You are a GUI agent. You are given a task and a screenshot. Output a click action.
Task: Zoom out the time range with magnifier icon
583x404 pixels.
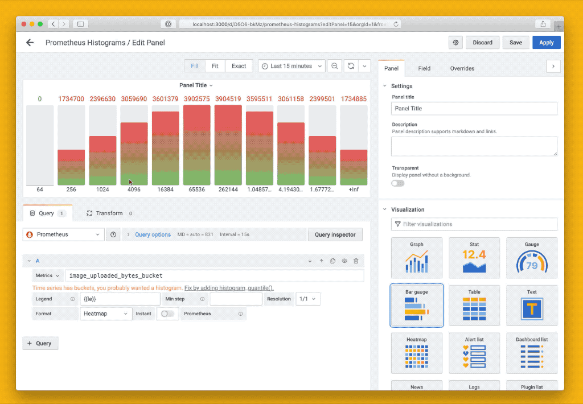334,65
